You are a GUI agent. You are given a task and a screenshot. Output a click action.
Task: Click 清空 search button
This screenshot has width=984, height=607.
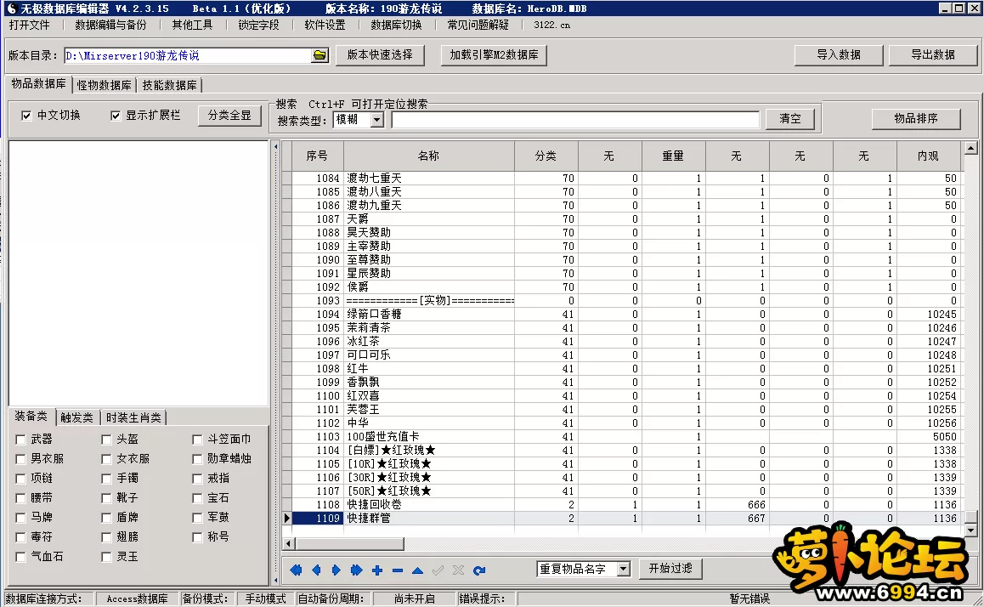tap(790, 119)
